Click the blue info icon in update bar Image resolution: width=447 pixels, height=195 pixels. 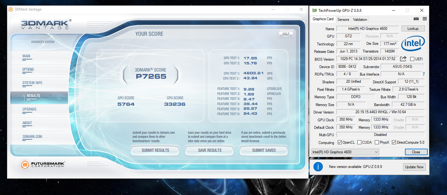[318, 167]
